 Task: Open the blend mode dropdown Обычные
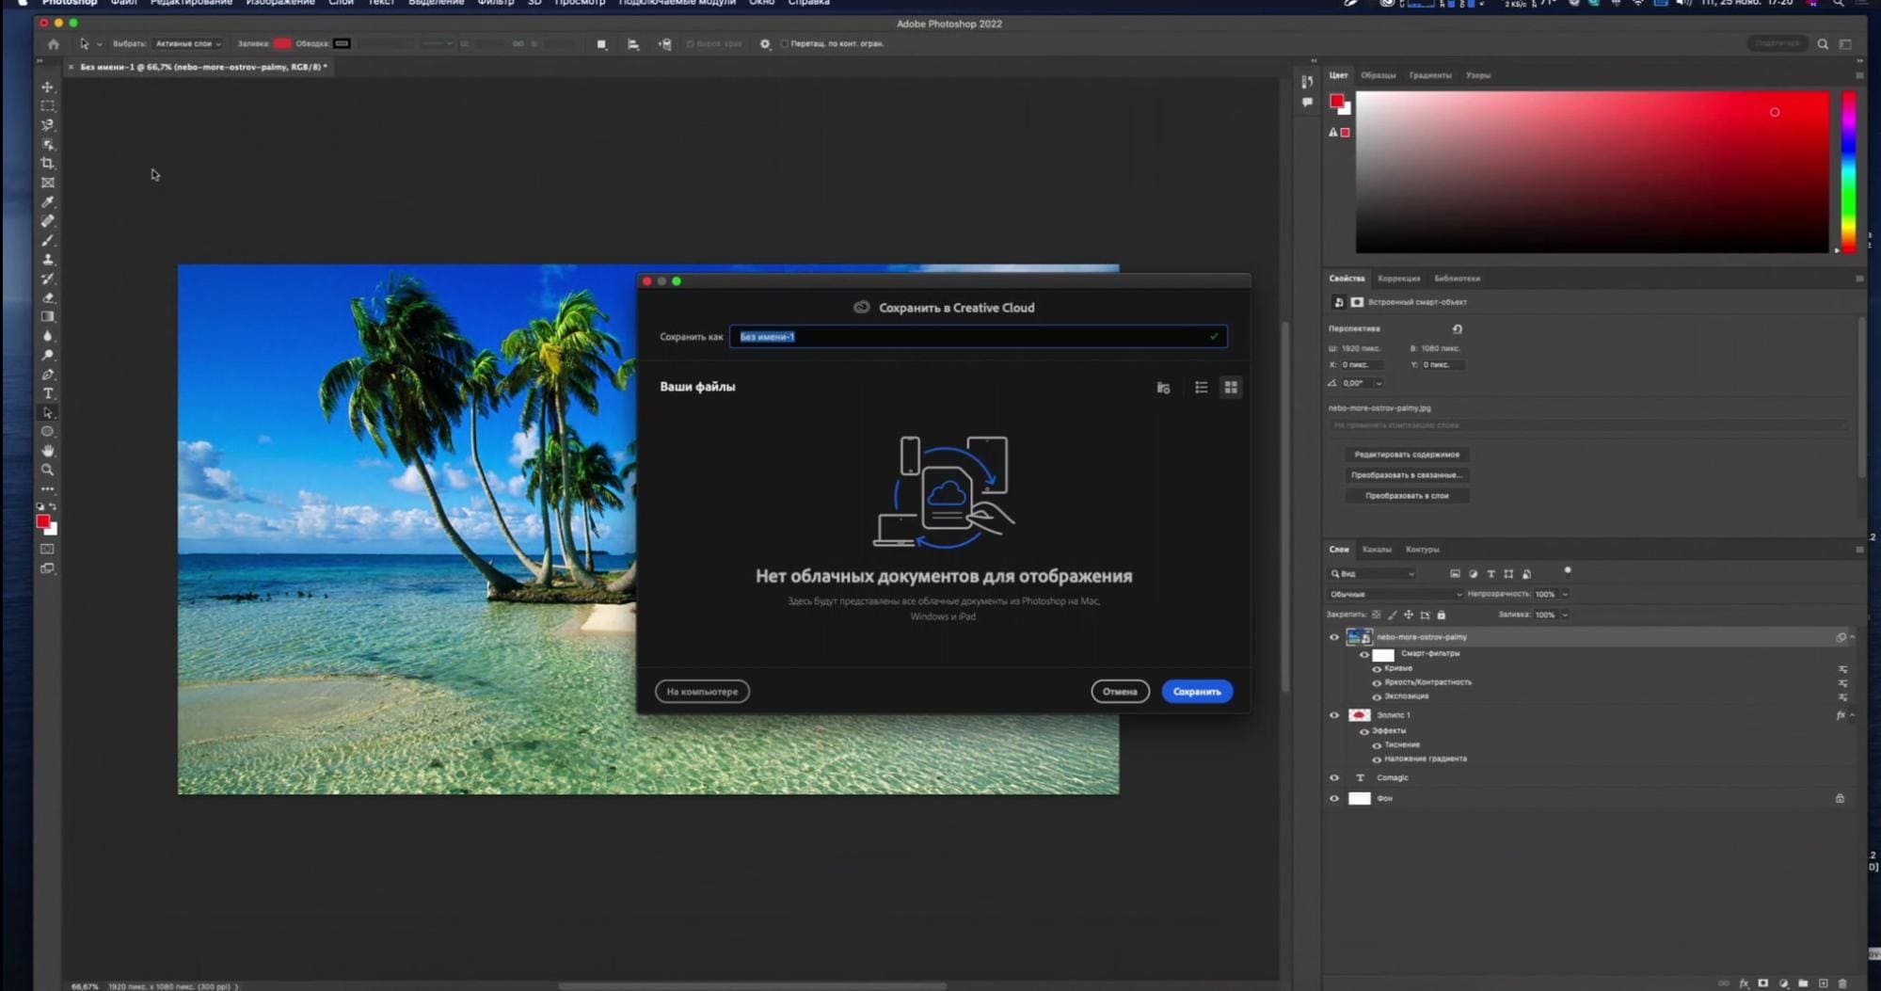1395,594
